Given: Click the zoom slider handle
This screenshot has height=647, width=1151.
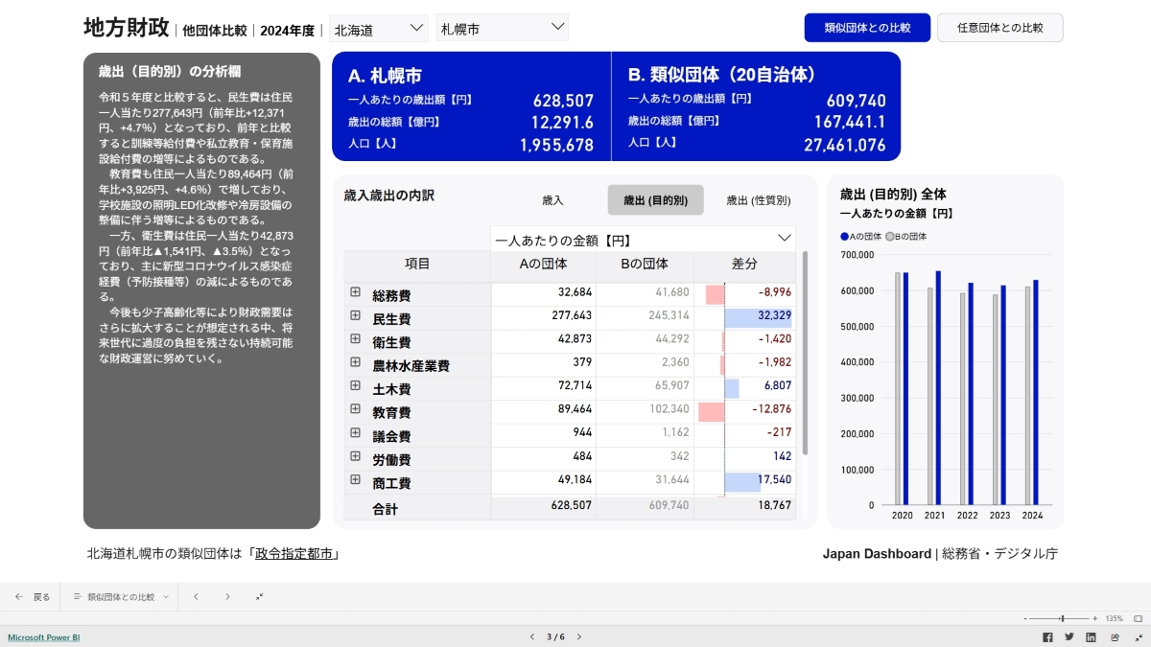Looking at the screenshot, I should (1061, 618).
